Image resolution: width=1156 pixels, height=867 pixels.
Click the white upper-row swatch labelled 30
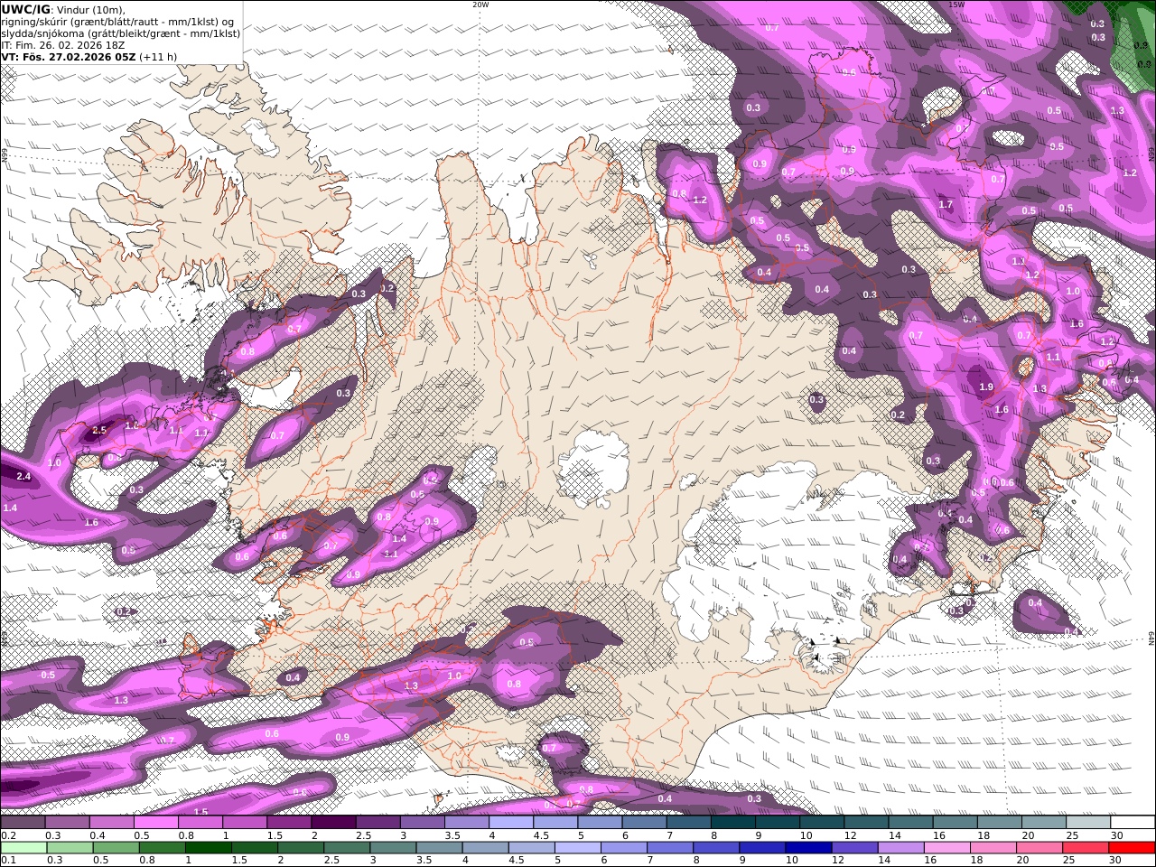(x=1132, y=823)
